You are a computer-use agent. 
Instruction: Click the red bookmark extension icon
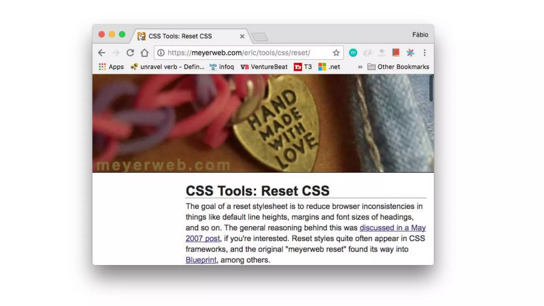pyautogui.click(x=396, y=53)
